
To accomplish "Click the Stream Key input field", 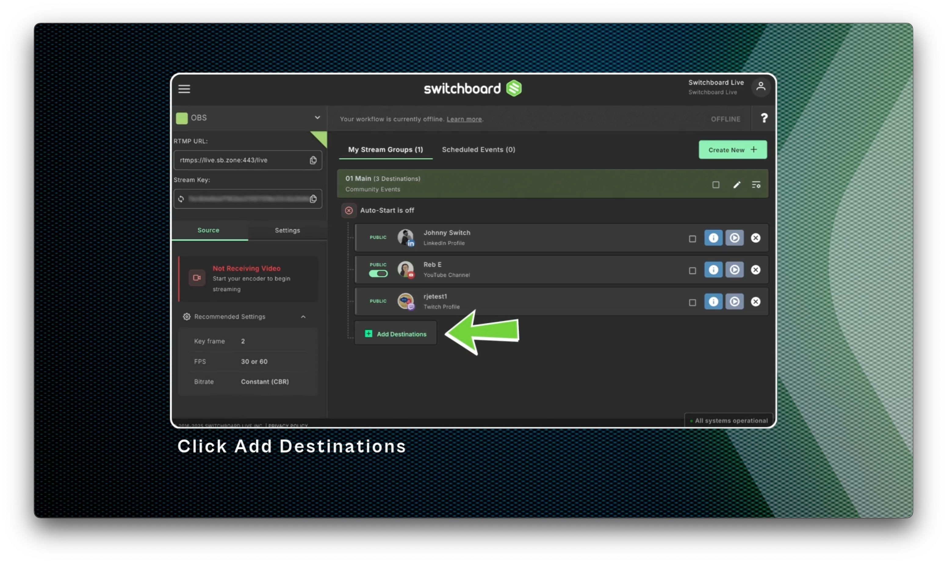I will click(x=248, y=199).
